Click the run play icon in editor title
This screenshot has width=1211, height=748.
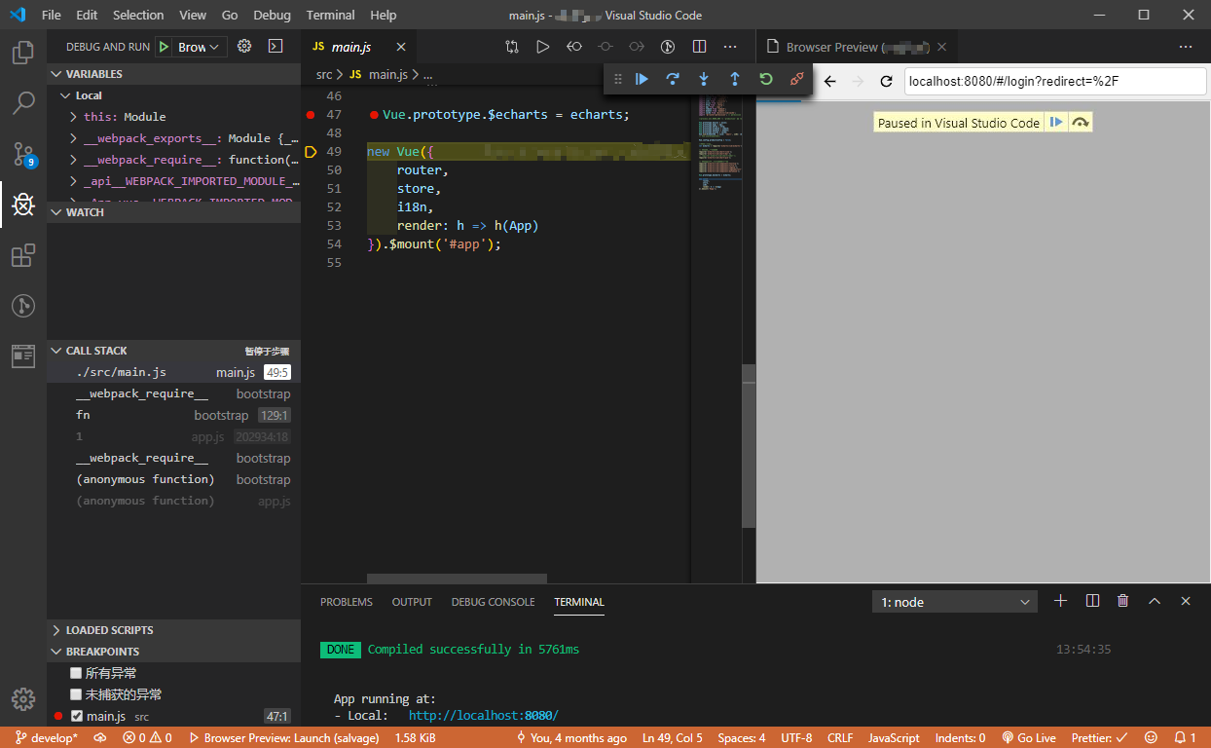[x=543, y=47]
